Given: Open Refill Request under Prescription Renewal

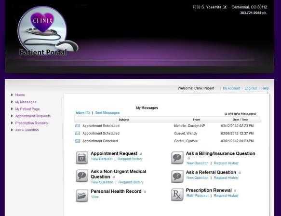Looking at the screenshot, I should (197, 196).
